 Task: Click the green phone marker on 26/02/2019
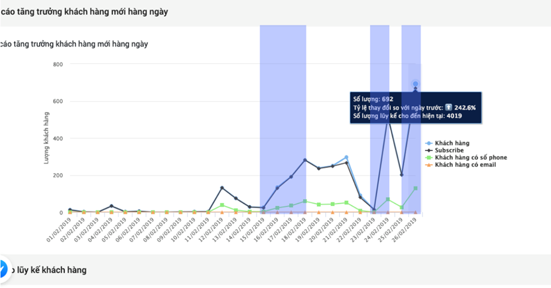(x=416, y=188)
